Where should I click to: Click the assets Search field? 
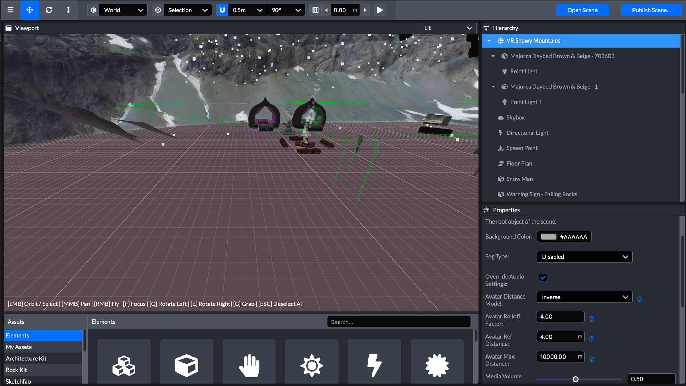pyautogui.click(x=399, y=322)
